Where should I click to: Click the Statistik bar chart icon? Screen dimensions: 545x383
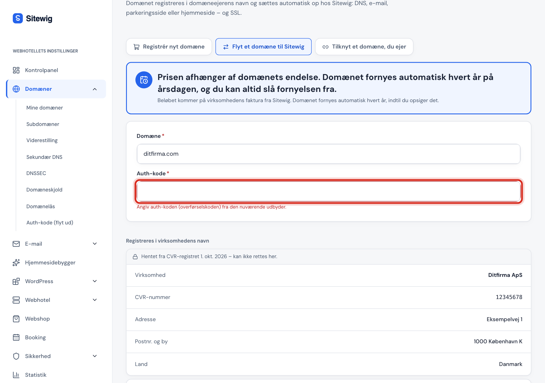(16, 375)
